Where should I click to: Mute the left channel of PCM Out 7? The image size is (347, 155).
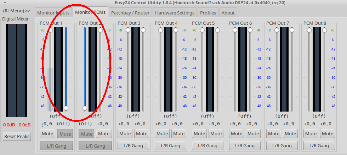pyautogui.click(x=274, y=133)
